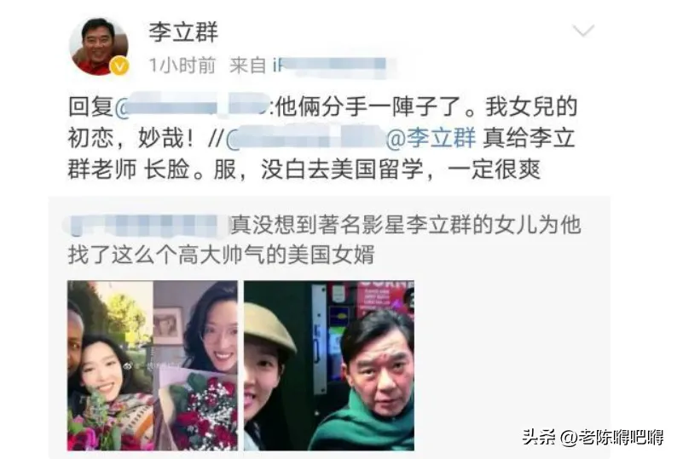Viewport: 677px width, 459px height.
Task: Tap the blue @李立群 mention
Action: (x=431, y=139)
